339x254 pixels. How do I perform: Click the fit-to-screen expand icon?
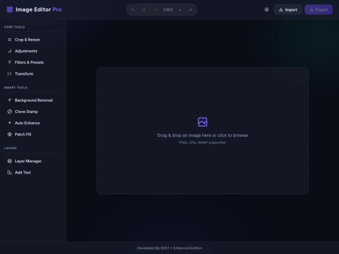pos(191,9)
